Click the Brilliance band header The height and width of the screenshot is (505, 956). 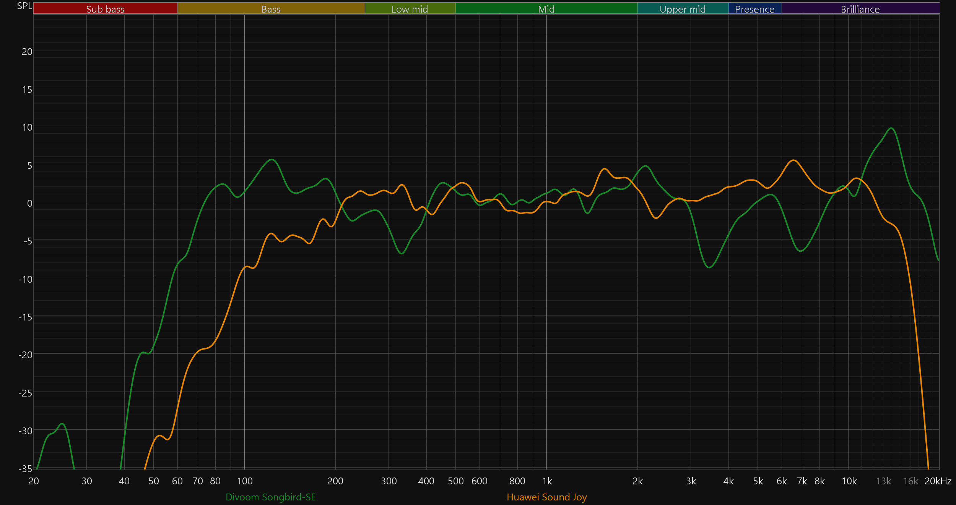[x=860, y=9]
